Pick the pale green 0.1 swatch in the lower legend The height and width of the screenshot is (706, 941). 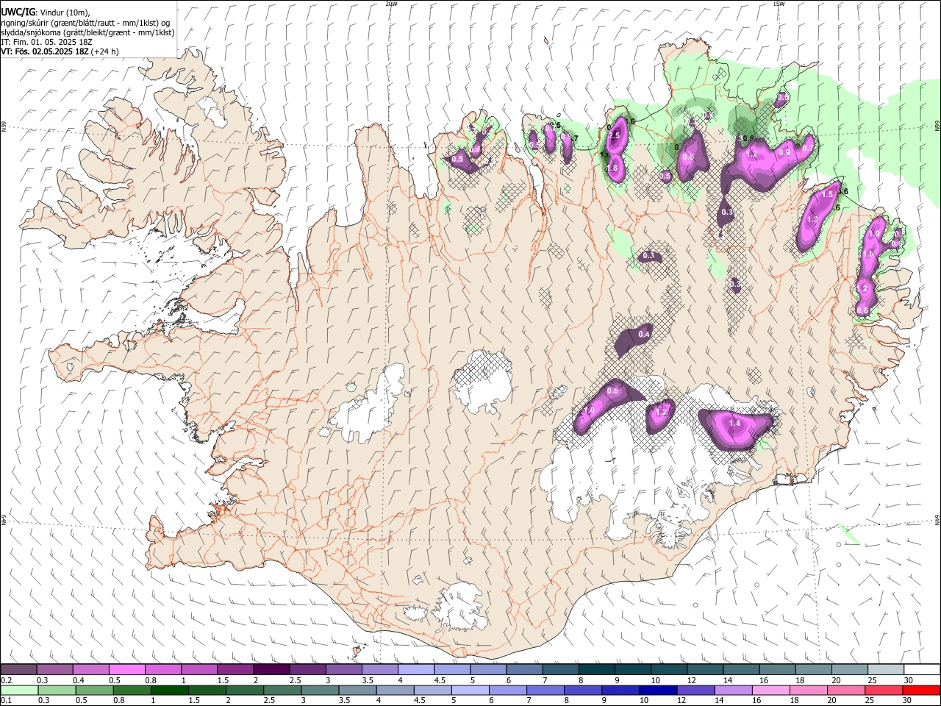point(19,690)
